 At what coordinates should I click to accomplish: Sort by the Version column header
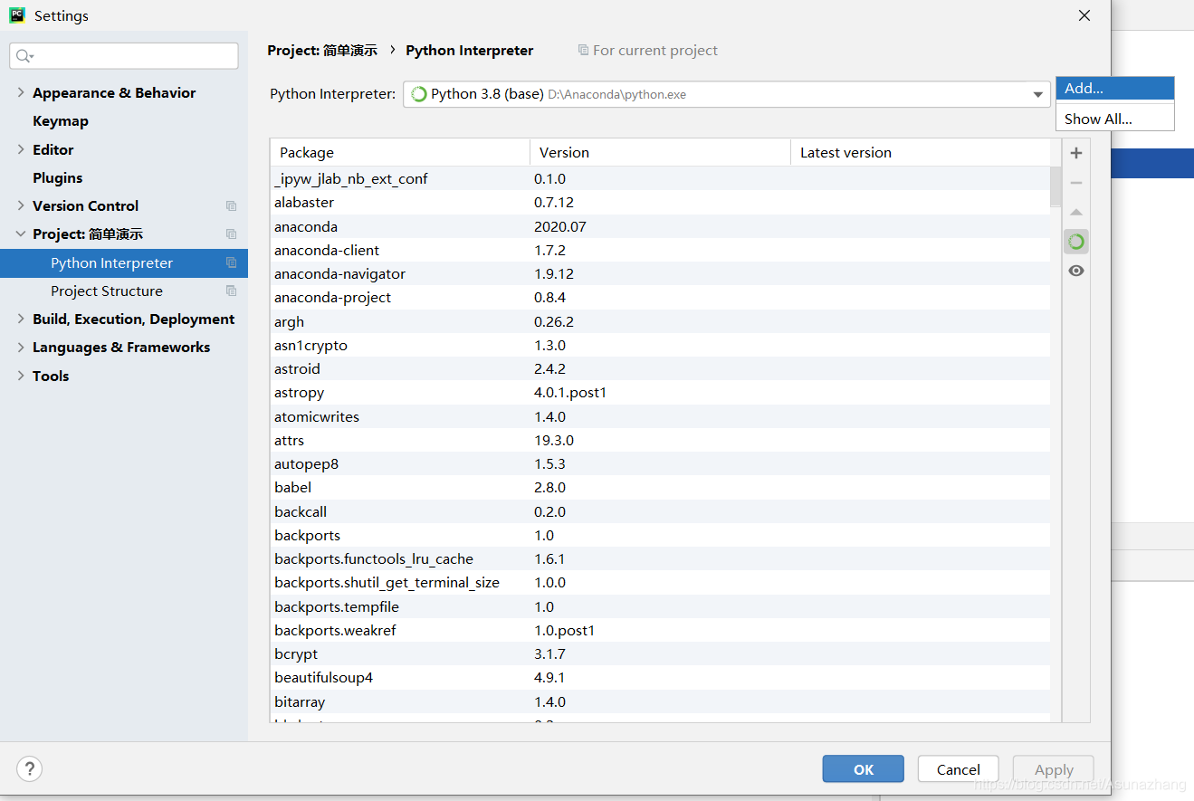[661, 153]
